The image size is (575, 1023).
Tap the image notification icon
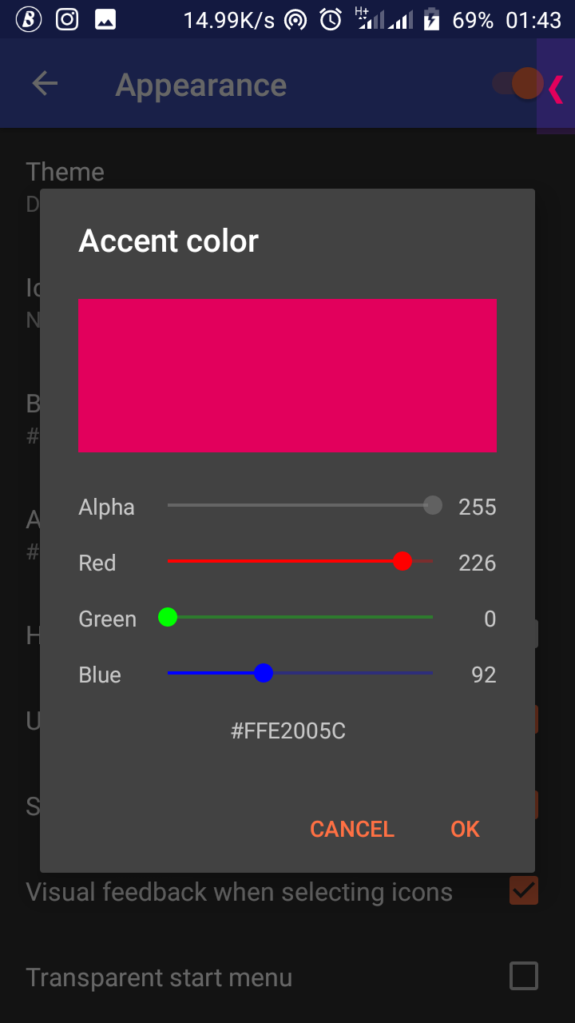(105, 19)
